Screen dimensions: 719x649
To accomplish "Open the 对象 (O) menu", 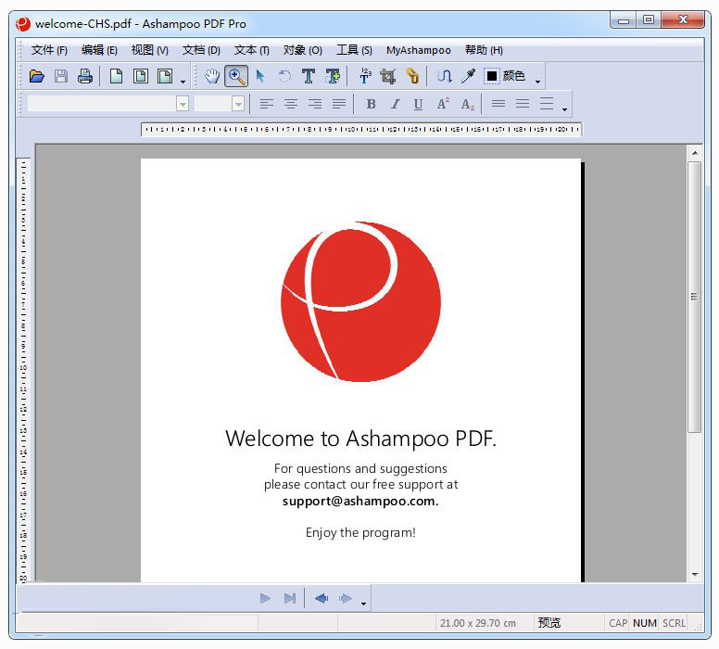I will (302, 50).
